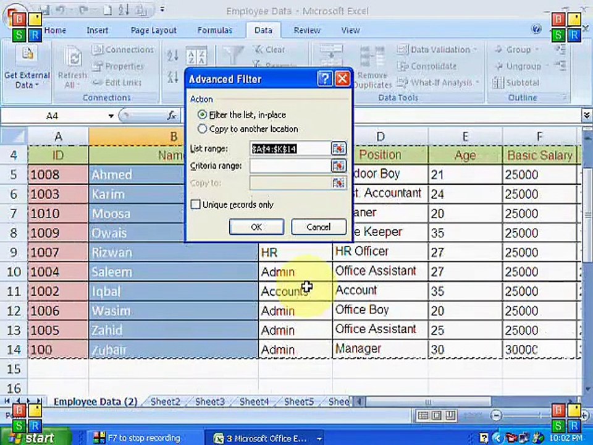The image size is (593, 445).
Task: Open the Formulas ribbon tab
Action: (x=215, y=30)
